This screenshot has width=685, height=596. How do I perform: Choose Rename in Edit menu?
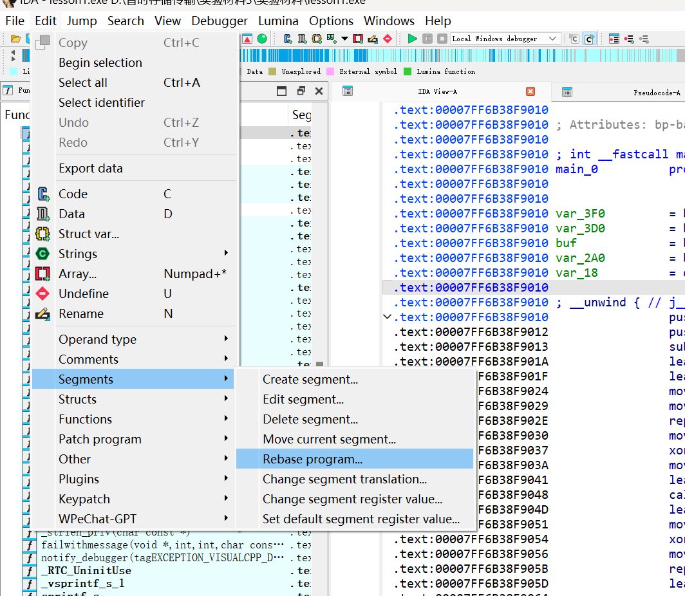(x=133, y=313)
